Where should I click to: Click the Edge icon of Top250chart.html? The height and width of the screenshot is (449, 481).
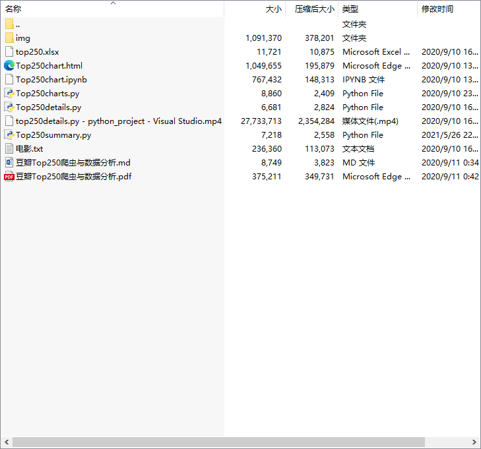coord(9,65)
